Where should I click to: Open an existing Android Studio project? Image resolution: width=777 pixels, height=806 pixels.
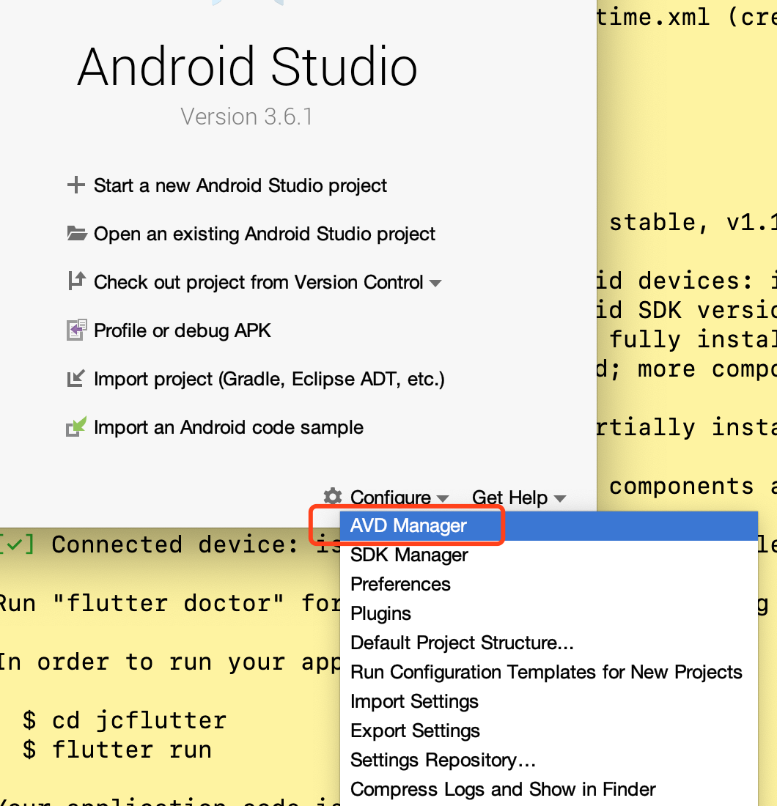(265, 234)
